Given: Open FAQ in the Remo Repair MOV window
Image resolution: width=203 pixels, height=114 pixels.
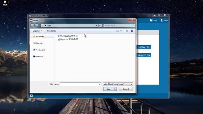Looking at the screenshot, I should pos(154,20).
